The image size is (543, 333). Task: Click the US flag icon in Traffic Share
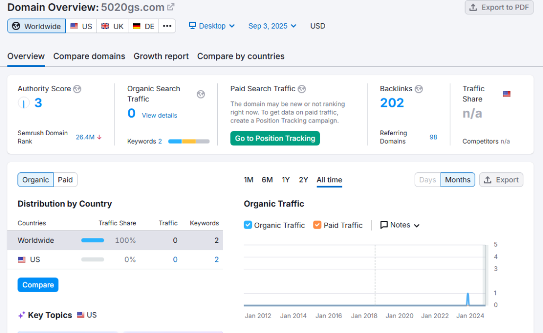coord(506,94)
